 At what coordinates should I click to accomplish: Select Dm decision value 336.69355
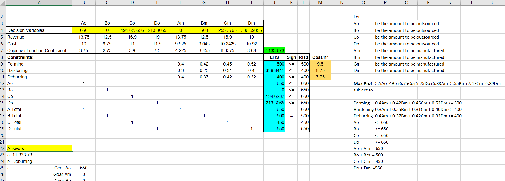click(x=251, y=30)
